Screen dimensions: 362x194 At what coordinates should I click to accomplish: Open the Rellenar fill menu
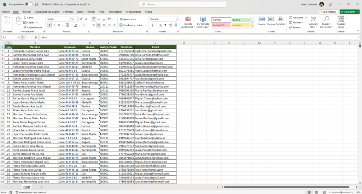pos(296,23)
